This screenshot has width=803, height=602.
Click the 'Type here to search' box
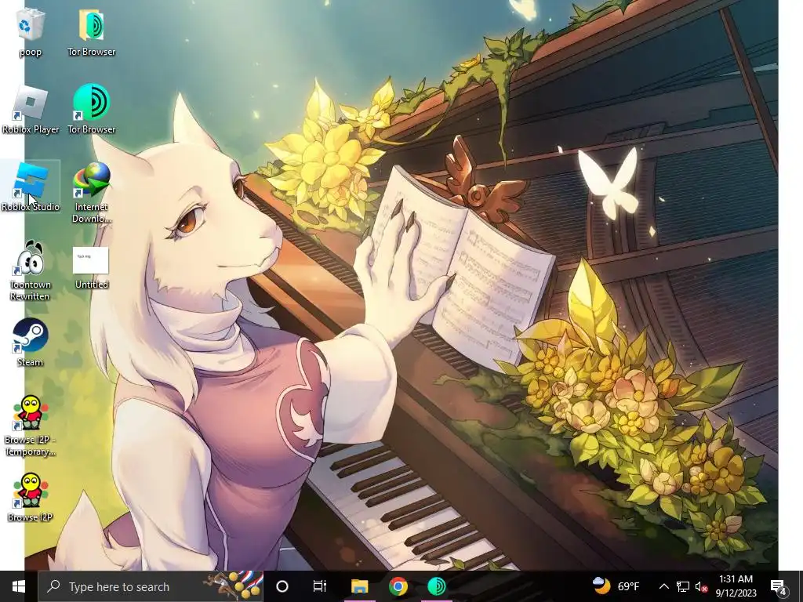pos(151,586)
